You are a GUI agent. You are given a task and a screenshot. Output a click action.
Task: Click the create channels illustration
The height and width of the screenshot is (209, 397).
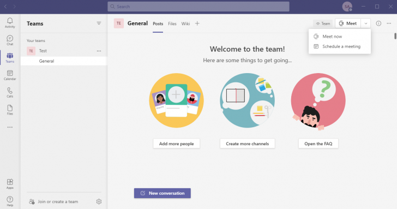tap(248, 100)
